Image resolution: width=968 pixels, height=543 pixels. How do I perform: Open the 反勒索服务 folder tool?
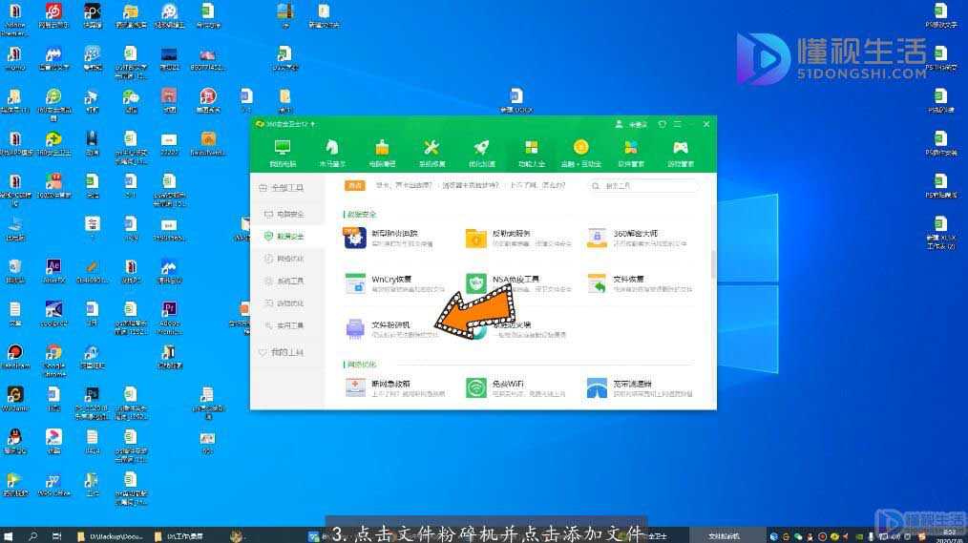point(517,239)
